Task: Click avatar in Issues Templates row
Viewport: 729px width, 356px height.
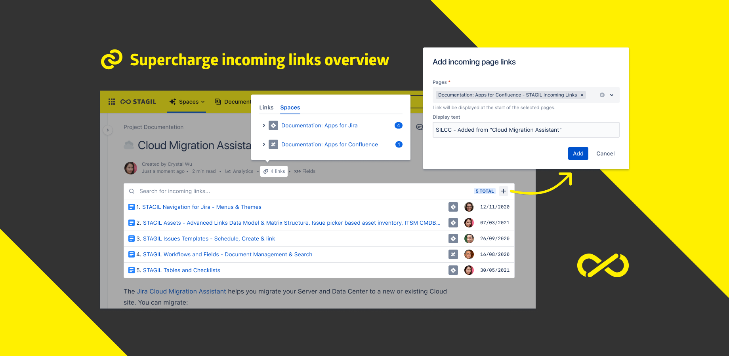Action: pos(469,239)
